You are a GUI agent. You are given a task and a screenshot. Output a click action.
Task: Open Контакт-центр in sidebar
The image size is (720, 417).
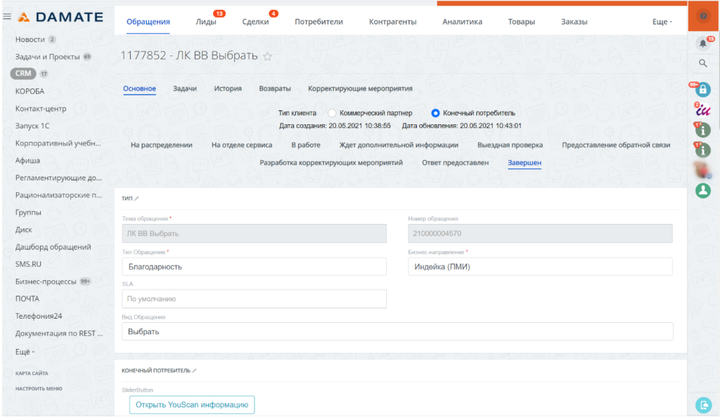pyautogui.click(x=40, y=109)
